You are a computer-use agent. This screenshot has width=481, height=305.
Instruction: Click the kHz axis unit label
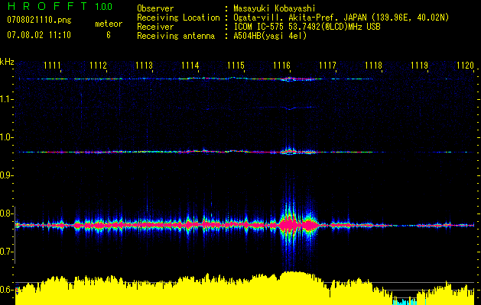[x=7, y=62]
